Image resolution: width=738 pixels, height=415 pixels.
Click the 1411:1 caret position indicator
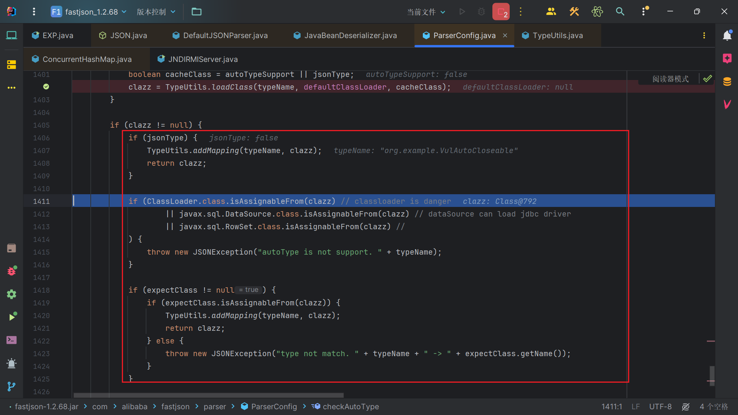(x=612, y=407)
